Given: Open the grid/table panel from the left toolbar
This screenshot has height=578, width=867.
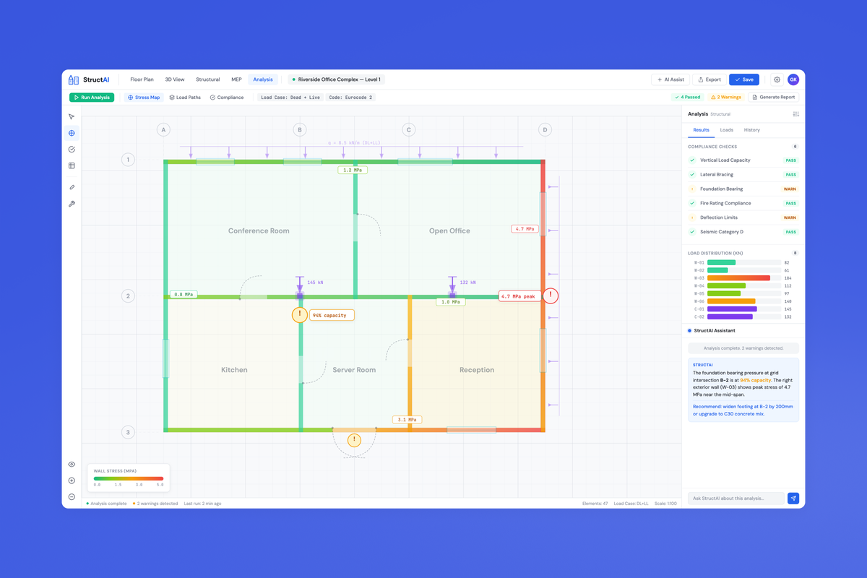Looking at the screenshot, I should [x=72, y=165].
